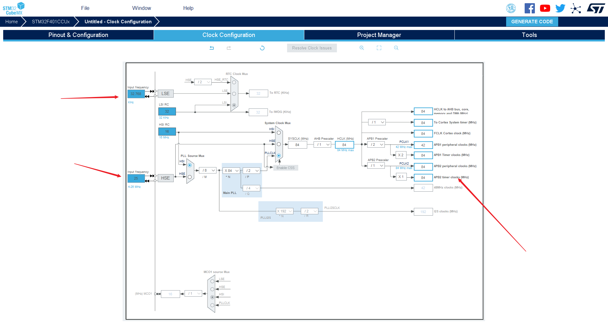Click the HSE oscillator block

tap(165, 178)
